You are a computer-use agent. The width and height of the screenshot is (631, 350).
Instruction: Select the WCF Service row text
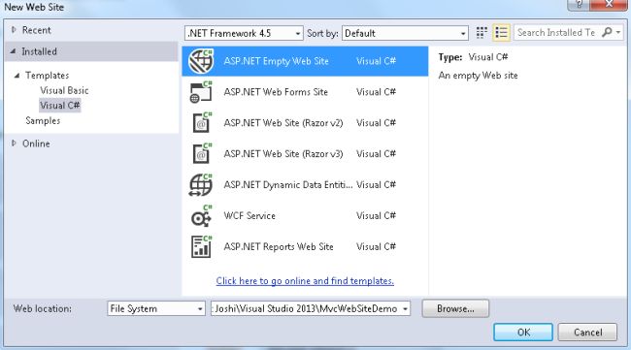click(249, 216)
